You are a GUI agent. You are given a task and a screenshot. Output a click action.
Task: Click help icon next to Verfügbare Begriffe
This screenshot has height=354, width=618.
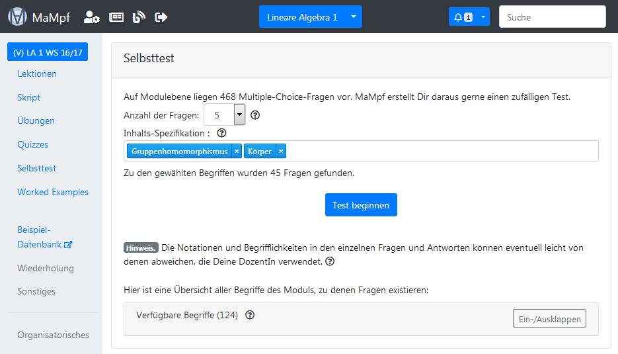(251, 315)
